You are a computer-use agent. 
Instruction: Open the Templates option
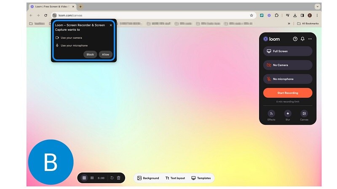coord(201,178)
